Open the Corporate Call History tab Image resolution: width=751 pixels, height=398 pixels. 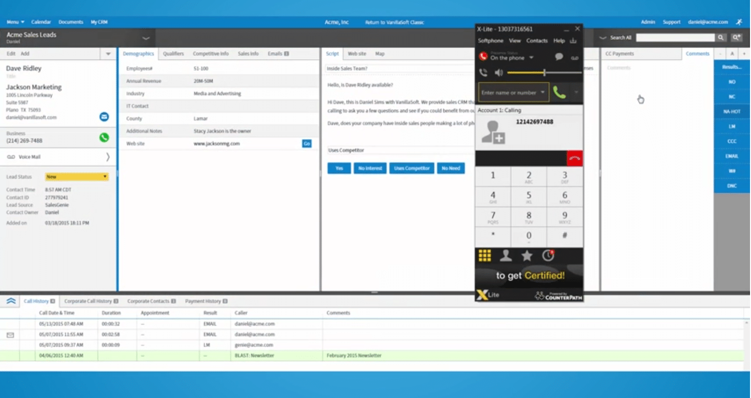pos(91,301)
